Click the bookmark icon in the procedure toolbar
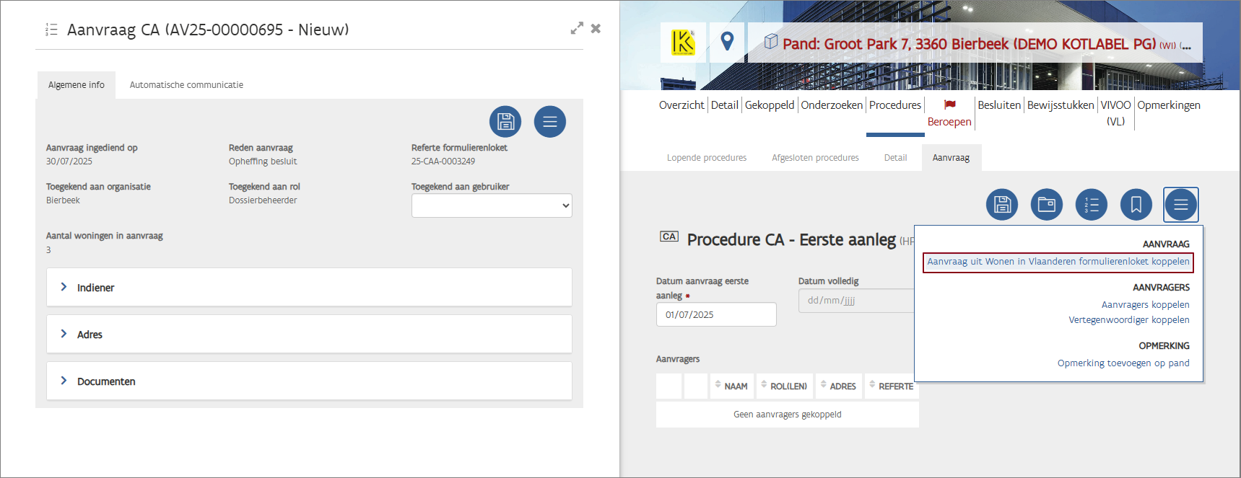Viewport: 1241px width, 478px height. click(x=1136, y=205)
